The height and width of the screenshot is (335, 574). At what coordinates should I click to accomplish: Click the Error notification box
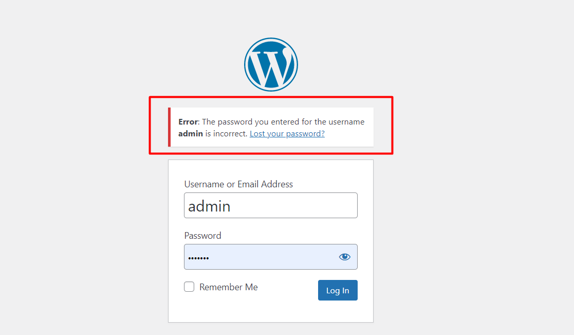271,127
